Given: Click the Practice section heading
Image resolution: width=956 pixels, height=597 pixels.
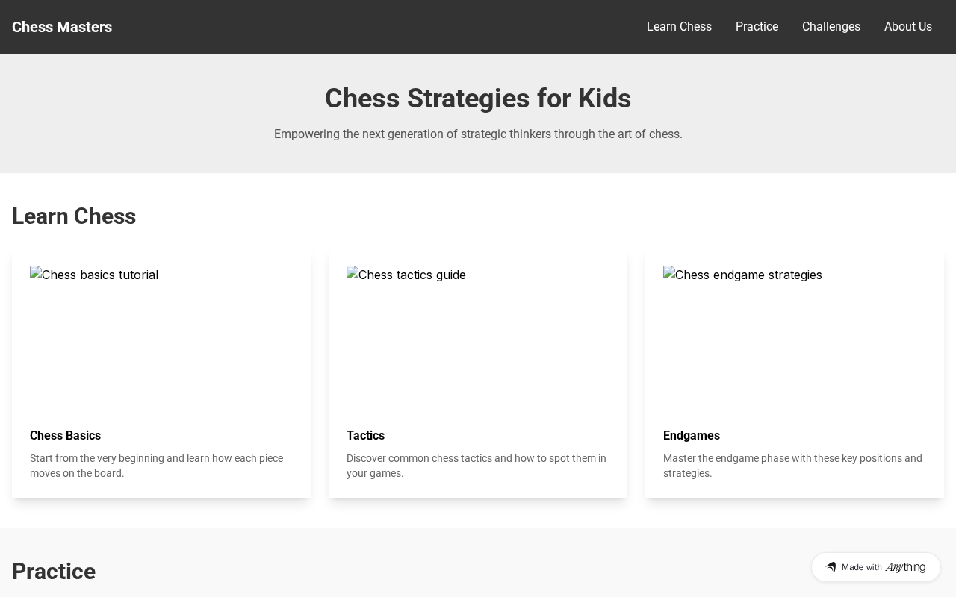Looking at the screenshot, I should click(54, 572).
